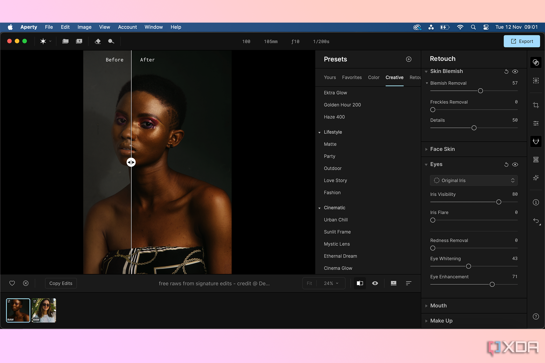Expand the Face Skin section

(x=442, y=149)
